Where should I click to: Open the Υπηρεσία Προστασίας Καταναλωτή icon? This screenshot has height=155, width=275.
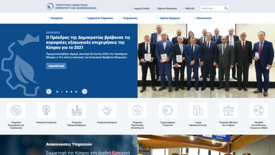pyautogui.click(x=137, y=110)
